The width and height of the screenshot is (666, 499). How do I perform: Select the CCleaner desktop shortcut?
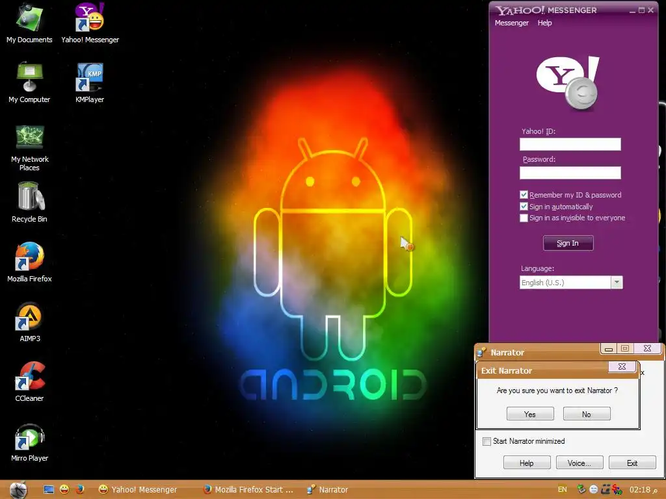(29, 382)
